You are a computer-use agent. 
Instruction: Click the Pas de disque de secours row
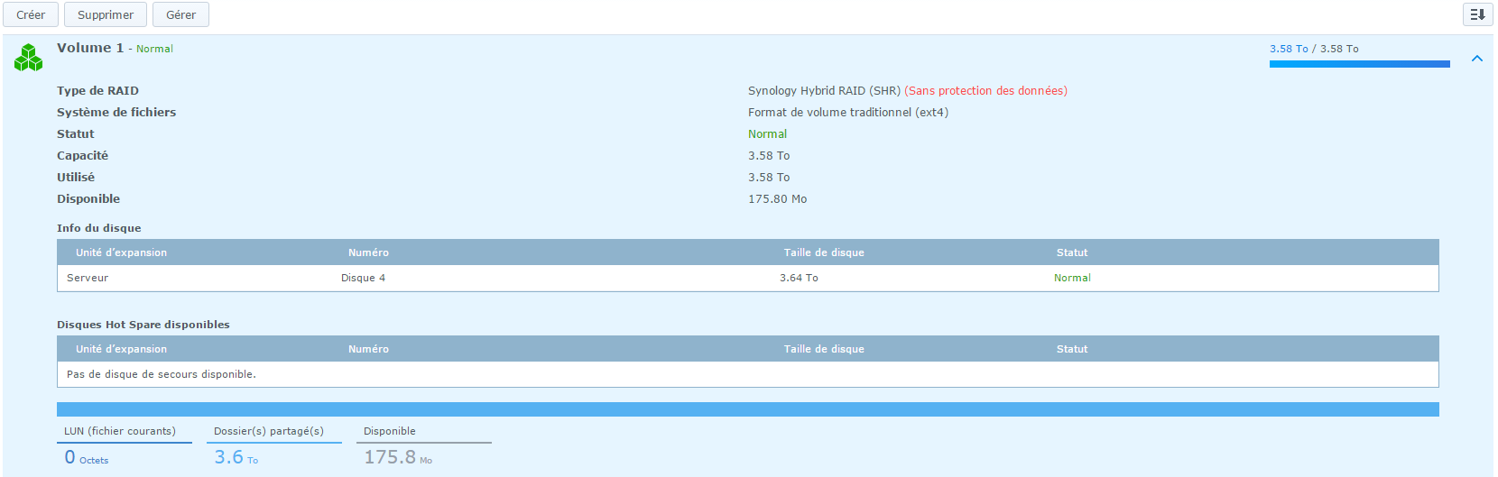coord(747,374)
